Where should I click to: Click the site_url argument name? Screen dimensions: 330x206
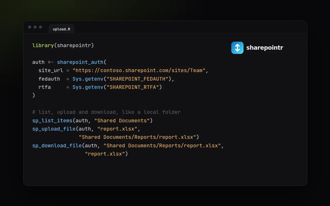(x=51, y=71)
